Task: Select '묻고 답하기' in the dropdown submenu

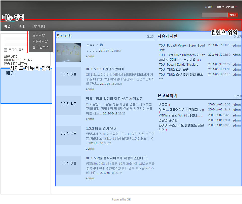Action: coord(41,47)
